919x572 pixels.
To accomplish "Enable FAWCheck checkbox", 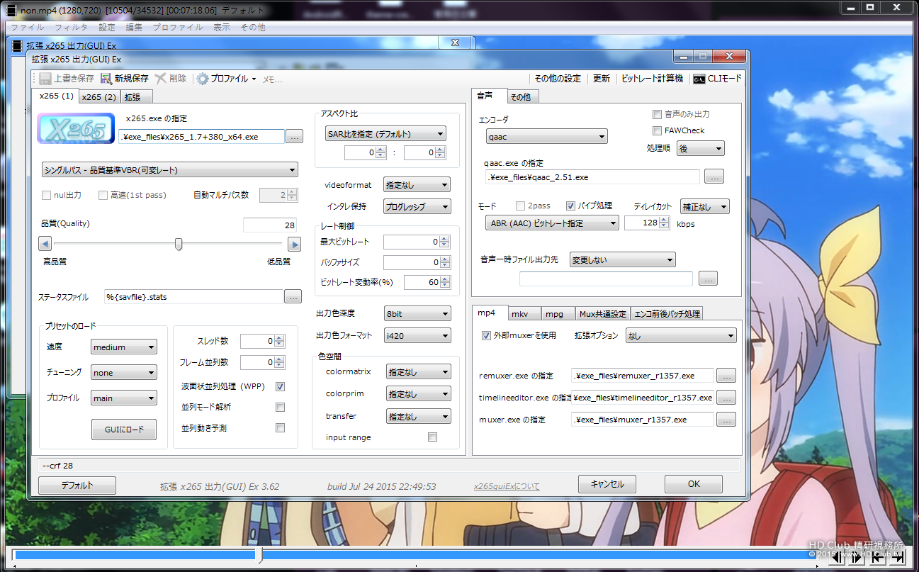I will pos(657,130).
